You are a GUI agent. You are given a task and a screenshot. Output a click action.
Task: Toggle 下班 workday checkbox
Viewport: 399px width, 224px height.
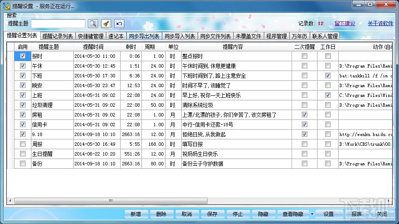pyautogui.click(x=328, y=76)
